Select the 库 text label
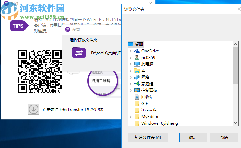241x148 pixels. coord(143,71)
